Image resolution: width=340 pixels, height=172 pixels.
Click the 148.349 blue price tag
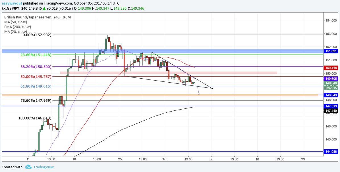tap(331, 95)
